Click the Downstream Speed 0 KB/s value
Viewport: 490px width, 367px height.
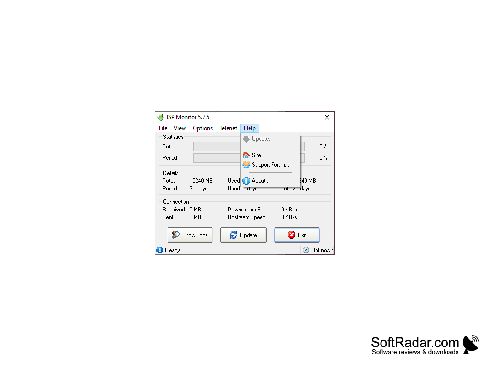point(289,210)
